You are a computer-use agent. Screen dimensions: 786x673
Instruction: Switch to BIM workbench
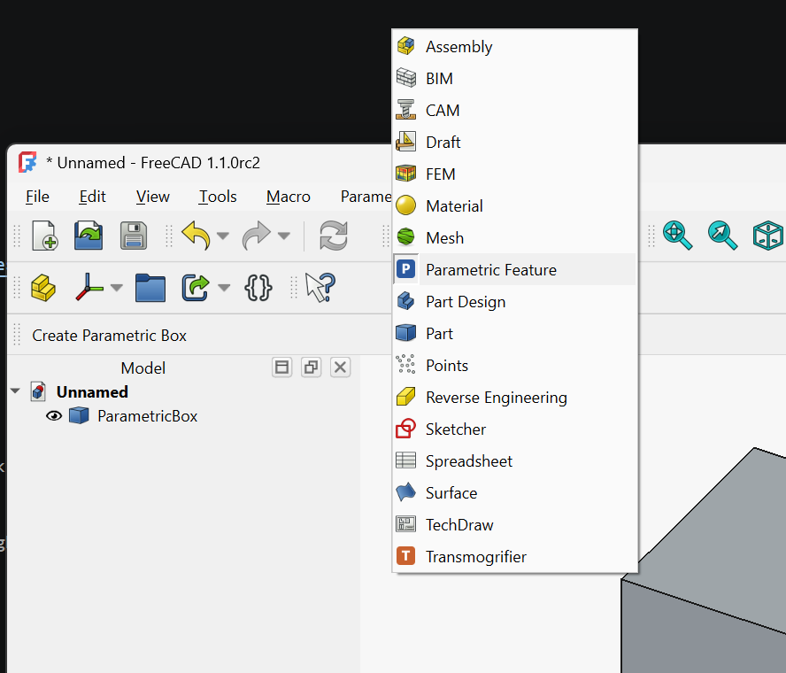[x=515, y=79]
